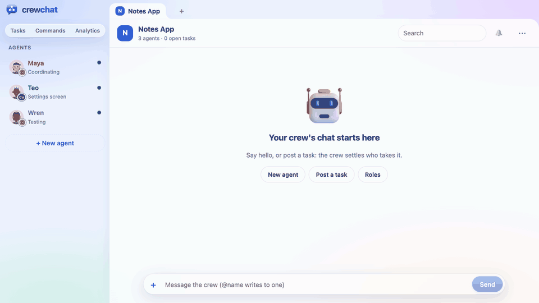Click Wren's online status dot
Screen dimensions: 539x303
pyautogui.click(x=99, y=113)
